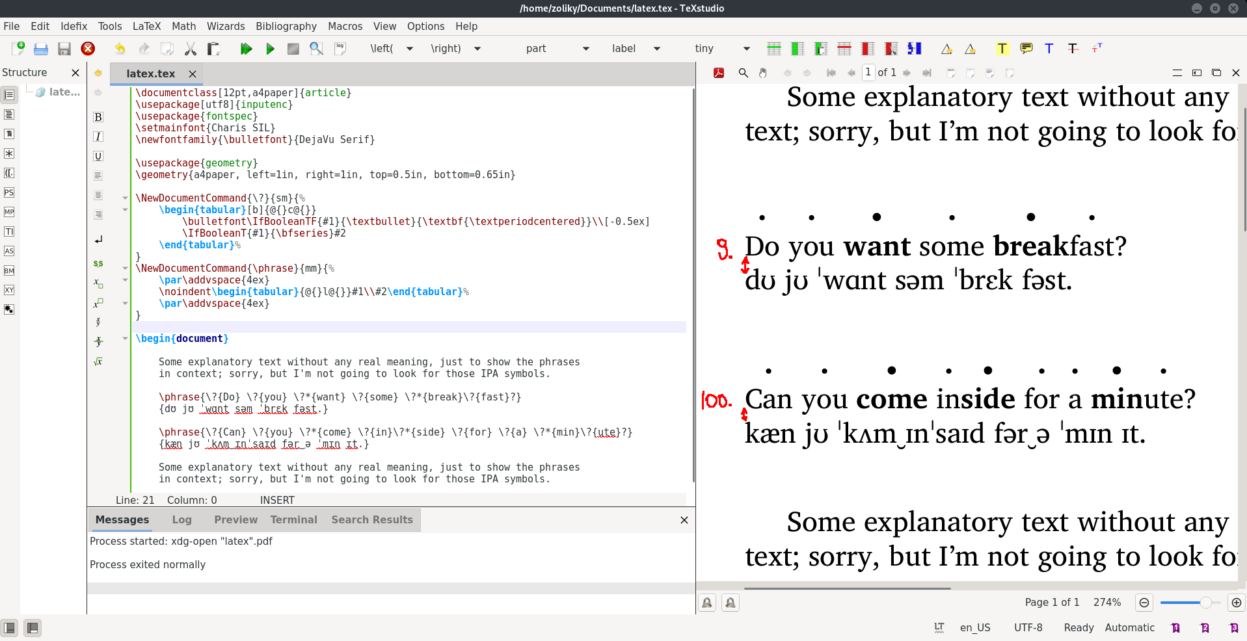
Task: Undo the last edit
Action: 120,49
